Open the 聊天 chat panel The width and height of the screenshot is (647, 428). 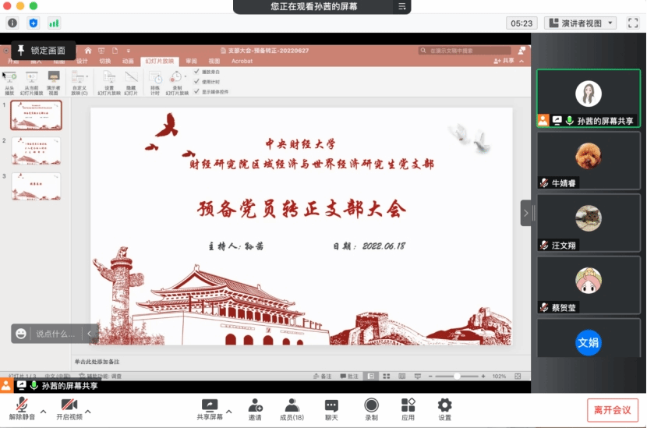[331, 405]
